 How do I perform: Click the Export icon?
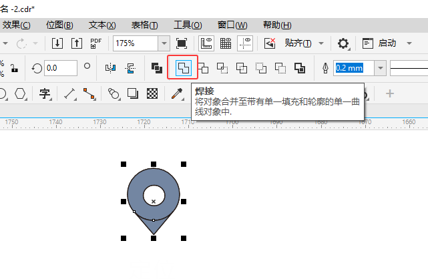pyautogui.click(x=77, y=43)
